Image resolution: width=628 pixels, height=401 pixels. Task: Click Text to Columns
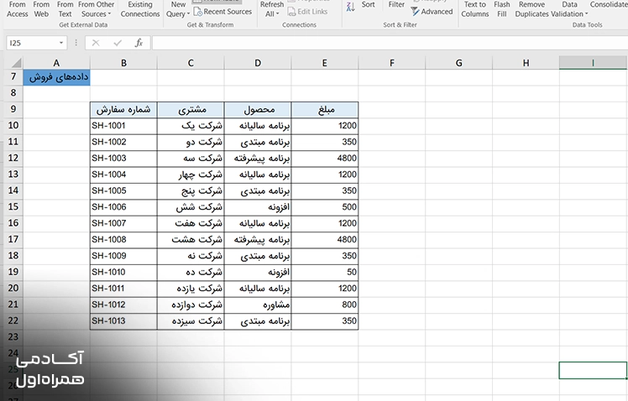click(475, 9)
